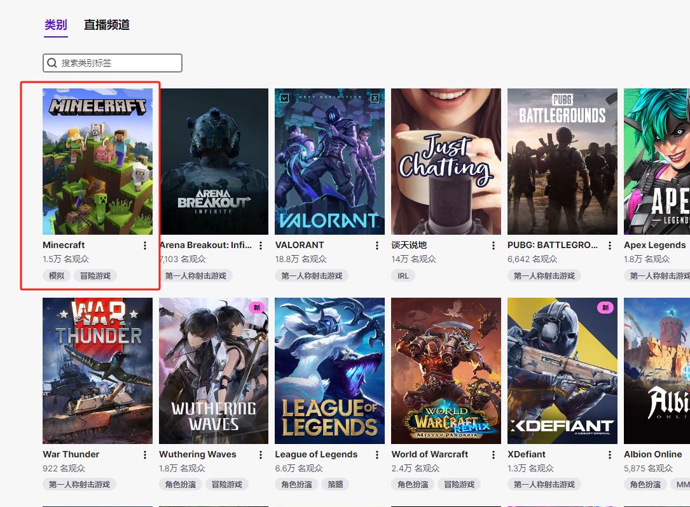
Task: Open the World of Warcraft three-dot menu
Action: point(493,455)
